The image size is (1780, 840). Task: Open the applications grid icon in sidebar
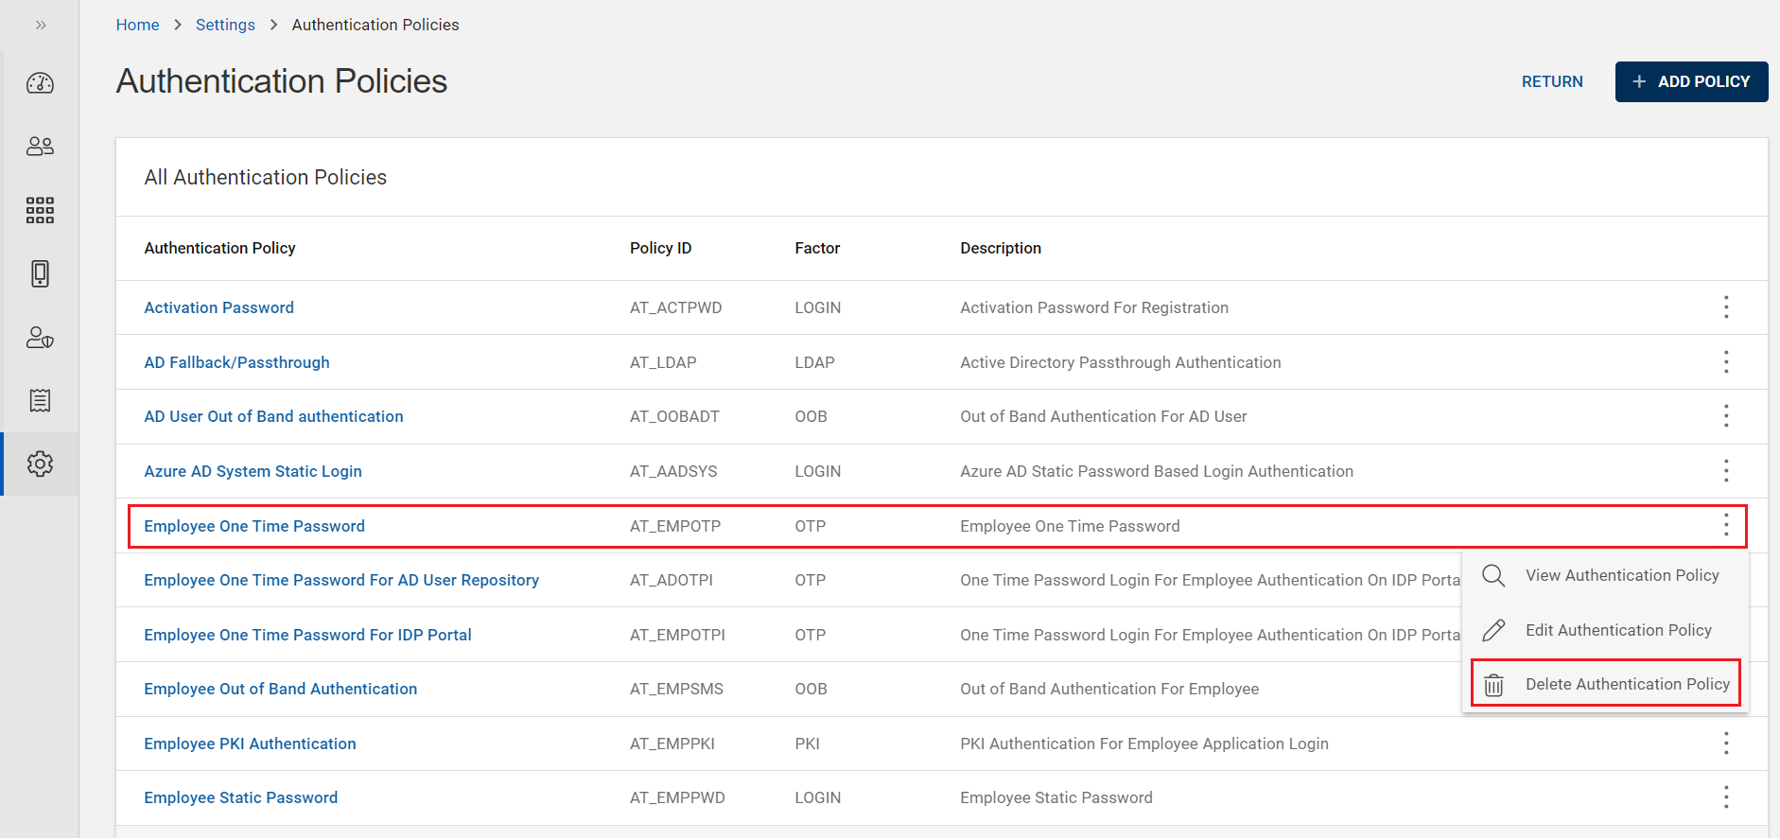pyautogui.click(x=40, y=210)
